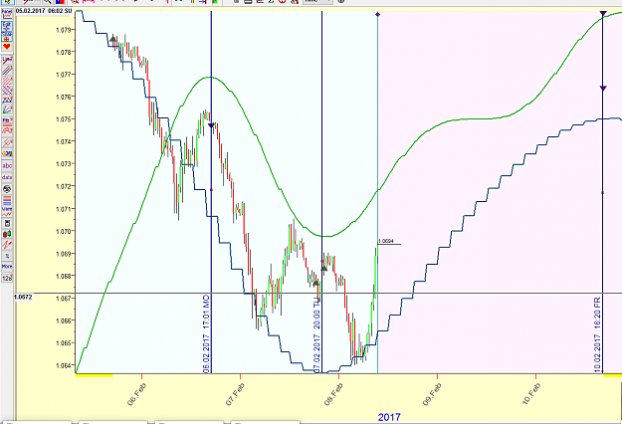This screenshot has width=622, height=424.
Task: Click the colored circles icon
Action: point(7,153)
